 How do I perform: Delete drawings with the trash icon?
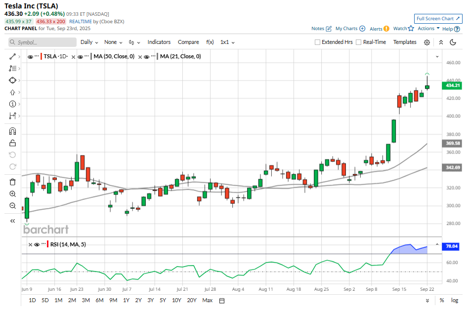pos(12,182)
